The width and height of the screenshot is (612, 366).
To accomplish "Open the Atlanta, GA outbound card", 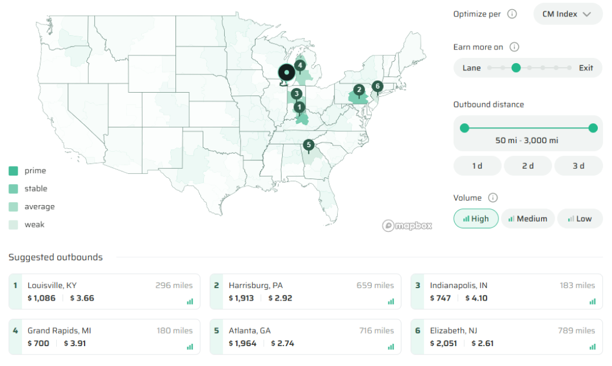I will coord(305,337).
